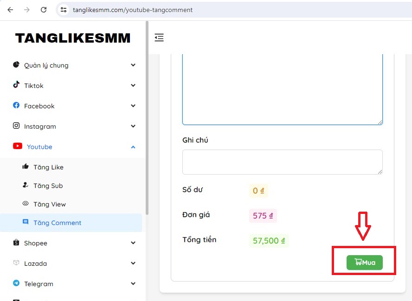Click the browser back arrow
Screen dimensions: 412x301
click(10, 10)
